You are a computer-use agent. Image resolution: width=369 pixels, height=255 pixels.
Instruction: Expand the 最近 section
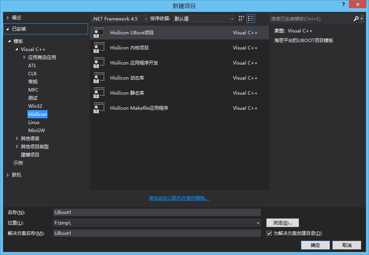point(8,18)
